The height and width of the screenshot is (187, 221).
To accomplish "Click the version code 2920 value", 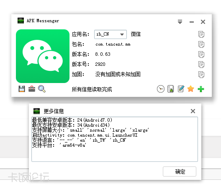I will coord(100,64).
